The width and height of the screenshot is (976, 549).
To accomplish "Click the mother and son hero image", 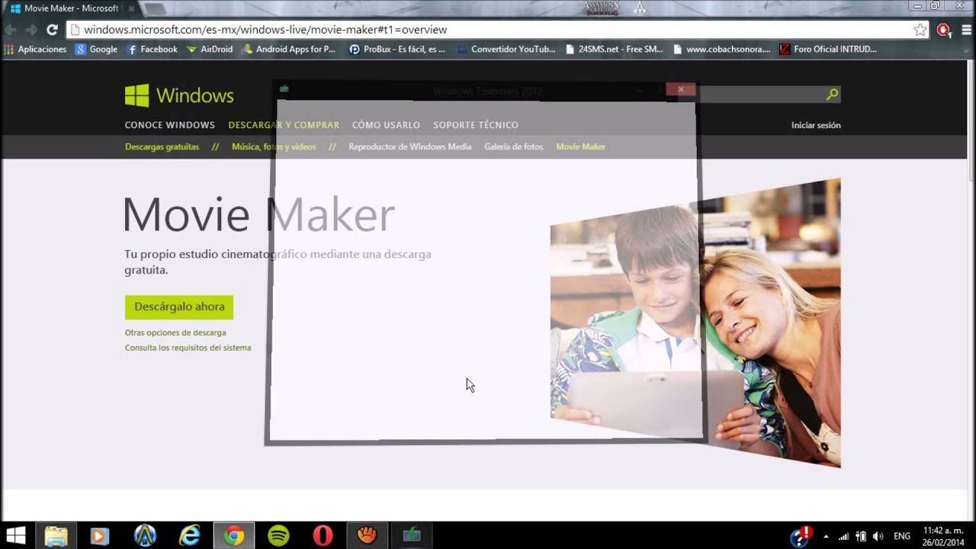I will (x=695, y=323).
